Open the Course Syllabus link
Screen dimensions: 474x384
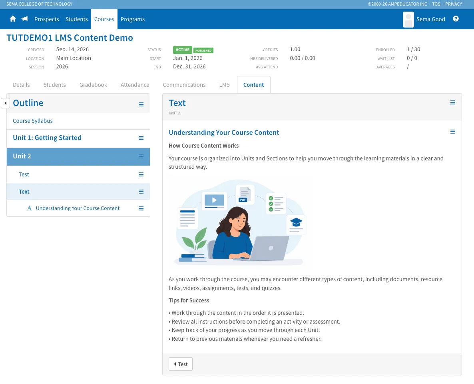pyautogui.click(x=33, y=121)
